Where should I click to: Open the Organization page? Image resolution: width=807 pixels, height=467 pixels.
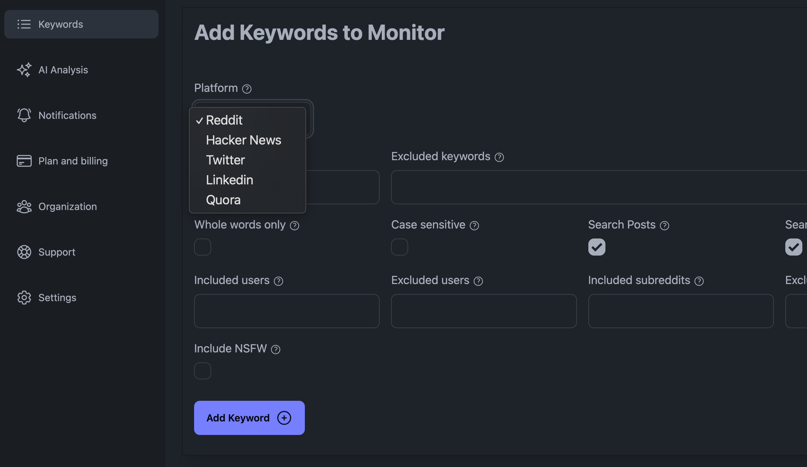click(81, 206)
